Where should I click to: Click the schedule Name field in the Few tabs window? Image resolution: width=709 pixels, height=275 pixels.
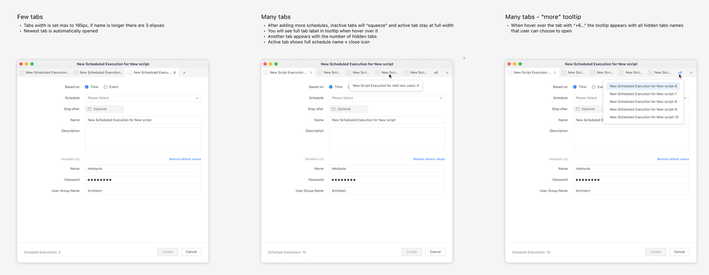(x=143, y=120)
